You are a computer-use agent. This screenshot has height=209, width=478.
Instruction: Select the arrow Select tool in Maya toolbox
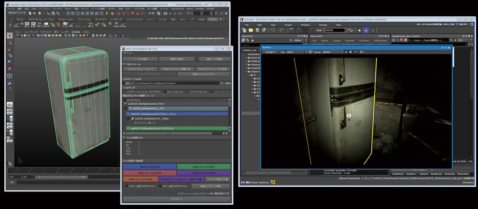click(10, 36)
